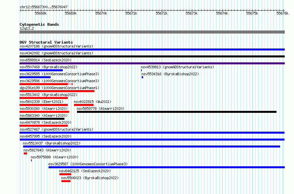Select the small blue mark under nsv5534316
This screenshot has height=194, width=294.
142,77
